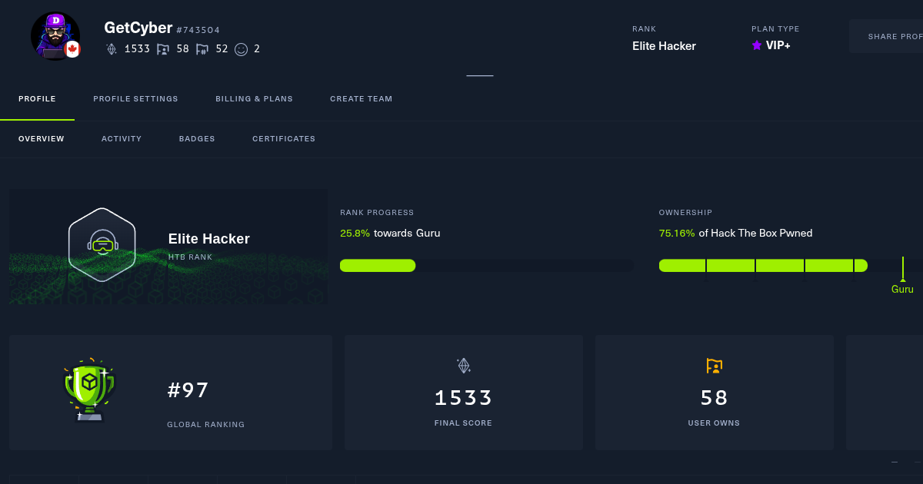Click the Rank Progress heading
Image resolution: width=923 pixels, height=484 pixels.
pyautogui.click(x=377, y=213)
